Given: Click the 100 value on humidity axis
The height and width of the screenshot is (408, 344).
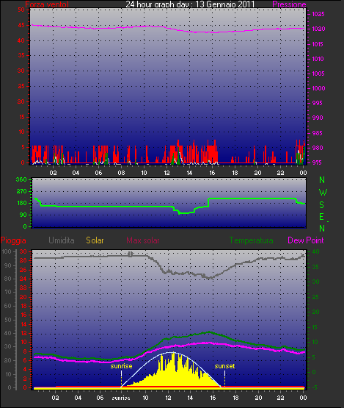Looking at the screenshot, I should 7,251.
